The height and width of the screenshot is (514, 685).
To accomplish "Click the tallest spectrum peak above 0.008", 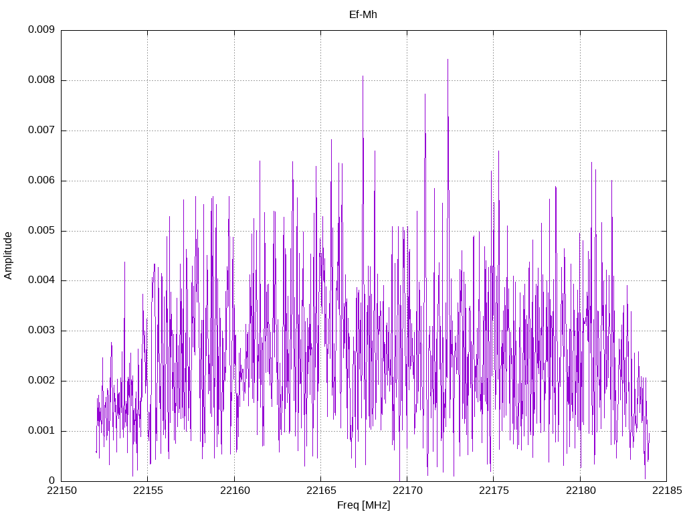I will point(448,61).
